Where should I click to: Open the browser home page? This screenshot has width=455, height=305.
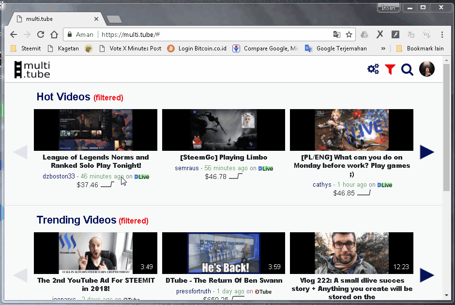(54, 34)
